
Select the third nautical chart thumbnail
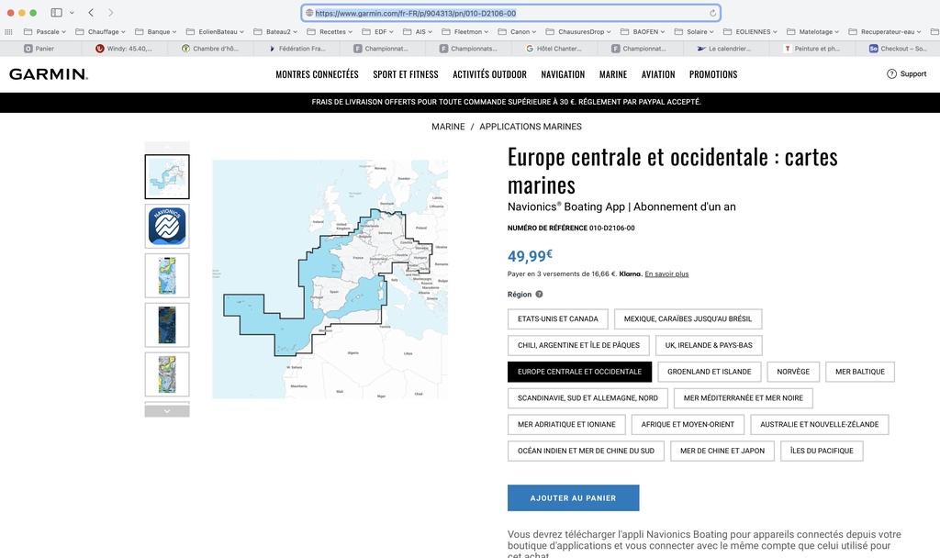click(x=167, y=275)
